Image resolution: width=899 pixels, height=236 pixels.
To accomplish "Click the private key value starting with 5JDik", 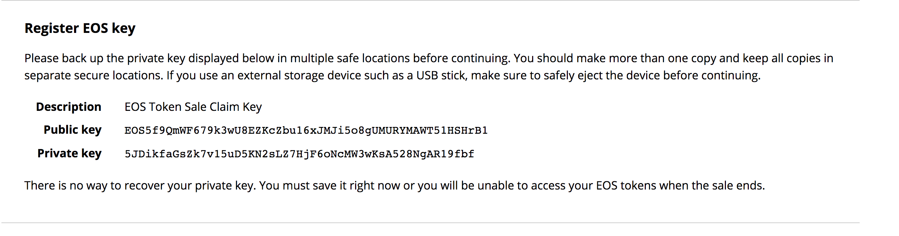I will pyautogui.click(x=299, y=154).
